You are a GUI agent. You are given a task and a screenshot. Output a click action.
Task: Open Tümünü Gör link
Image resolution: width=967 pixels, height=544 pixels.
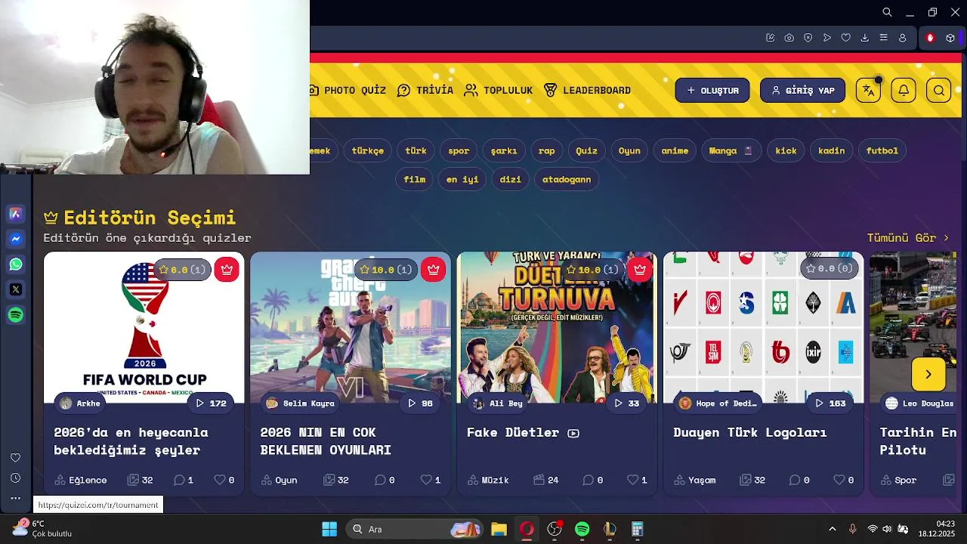click(x=908, y=238)
